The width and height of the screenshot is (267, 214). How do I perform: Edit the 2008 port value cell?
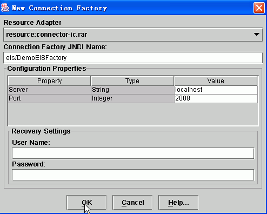click(216, 98)
